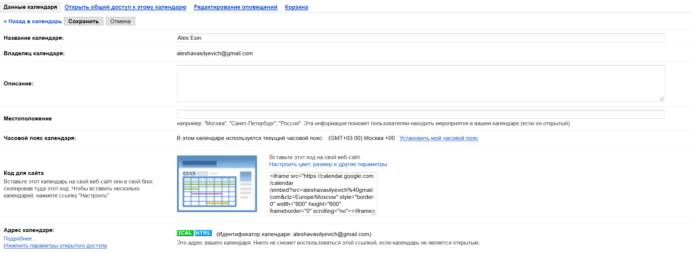Click the Отмена button
Viewport: 692px width, 253px height.
[x=120, y=21]
